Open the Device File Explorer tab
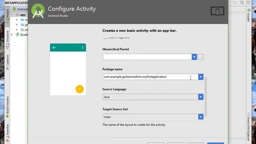Screen dimensions: 256x144 [248, 127]
